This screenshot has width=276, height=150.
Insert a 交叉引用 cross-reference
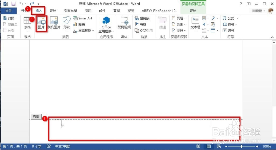coord(144,30)
